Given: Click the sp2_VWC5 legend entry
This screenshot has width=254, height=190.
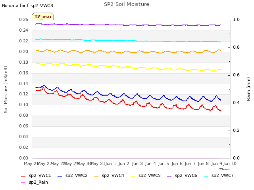Looking at the screenshot, I should tap(146, 175).
